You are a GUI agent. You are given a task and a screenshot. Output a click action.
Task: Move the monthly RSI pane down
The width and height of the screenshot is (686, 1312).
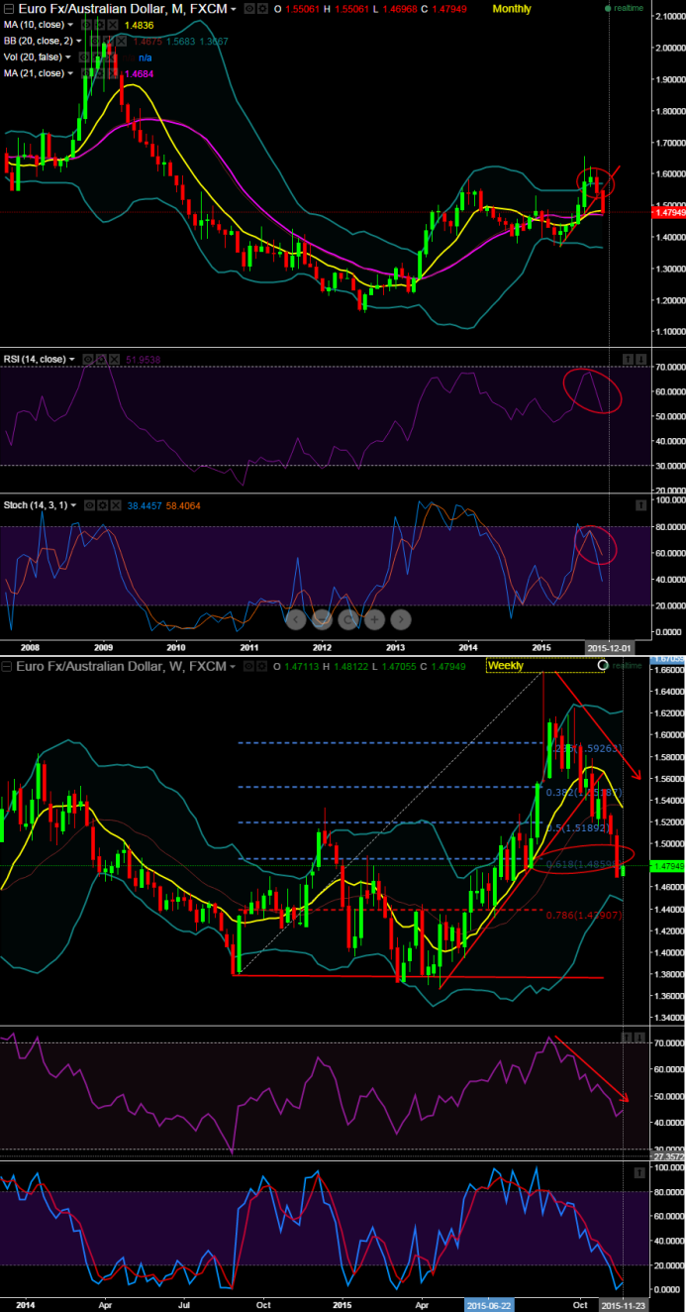point(641,358)
